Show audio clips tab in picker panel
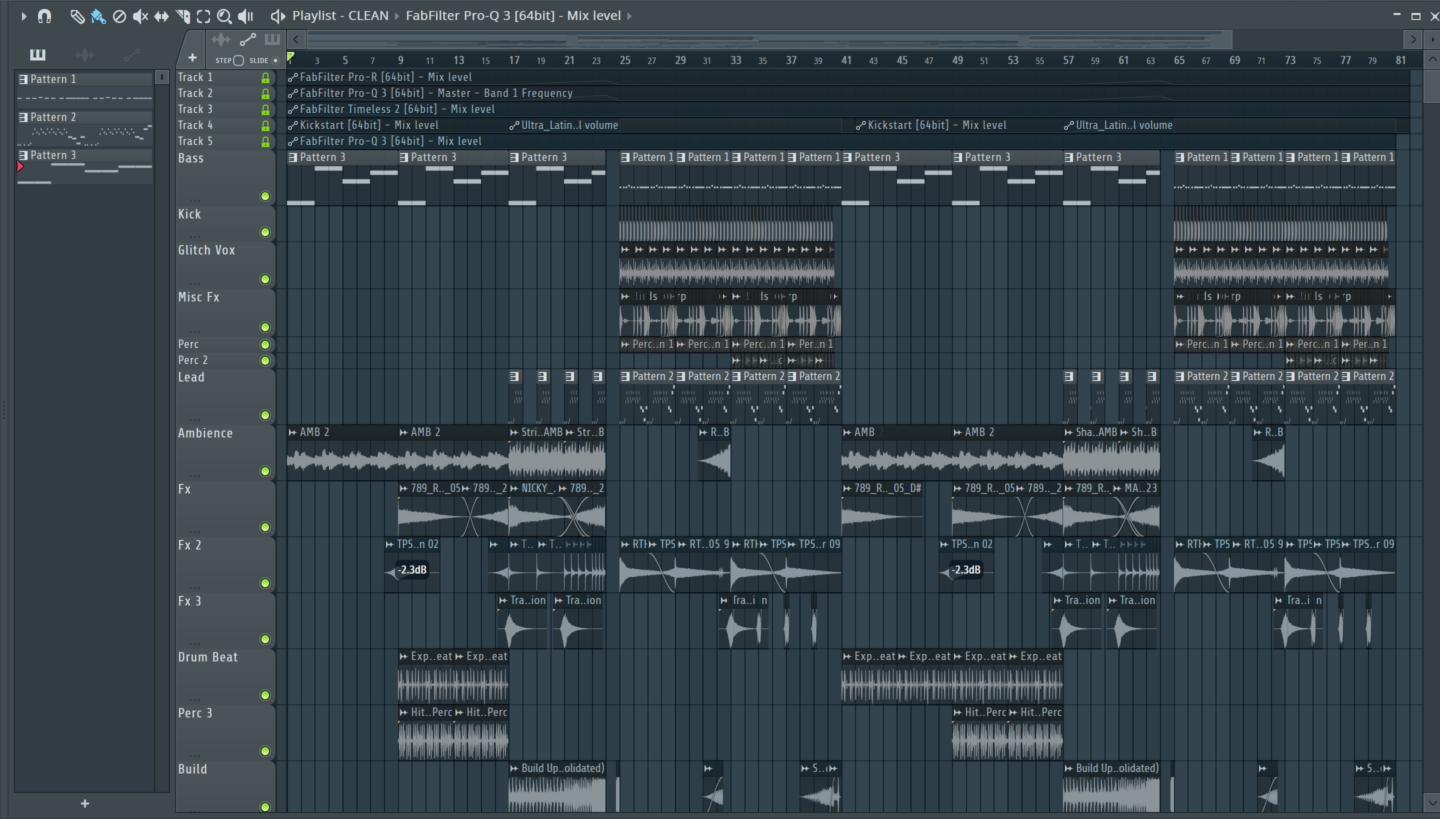 [x=84, y=54]
